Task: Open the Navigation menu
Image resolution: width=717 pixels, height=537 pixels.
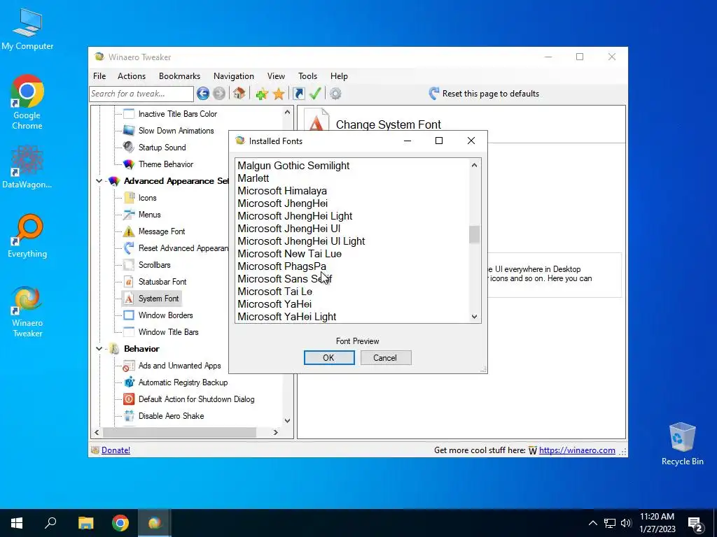Action: coord(234,76)
